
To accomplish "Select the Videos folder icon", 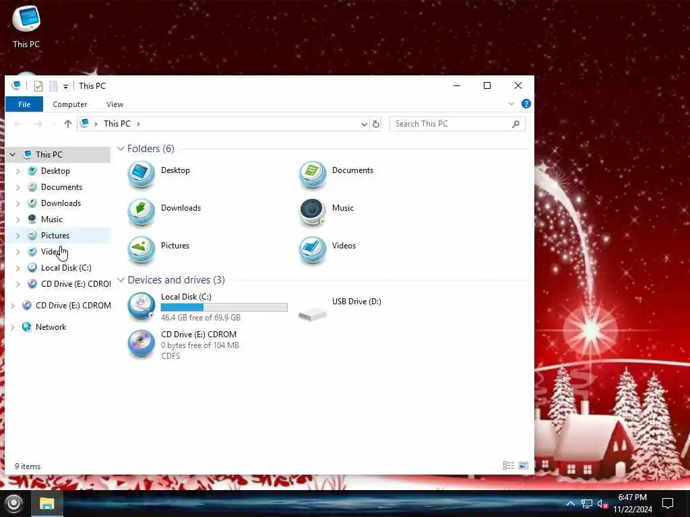I will pos(313,250).
